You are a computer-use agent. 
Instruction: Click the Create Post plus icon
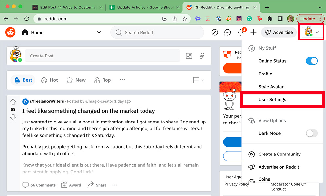pos(254,32)
